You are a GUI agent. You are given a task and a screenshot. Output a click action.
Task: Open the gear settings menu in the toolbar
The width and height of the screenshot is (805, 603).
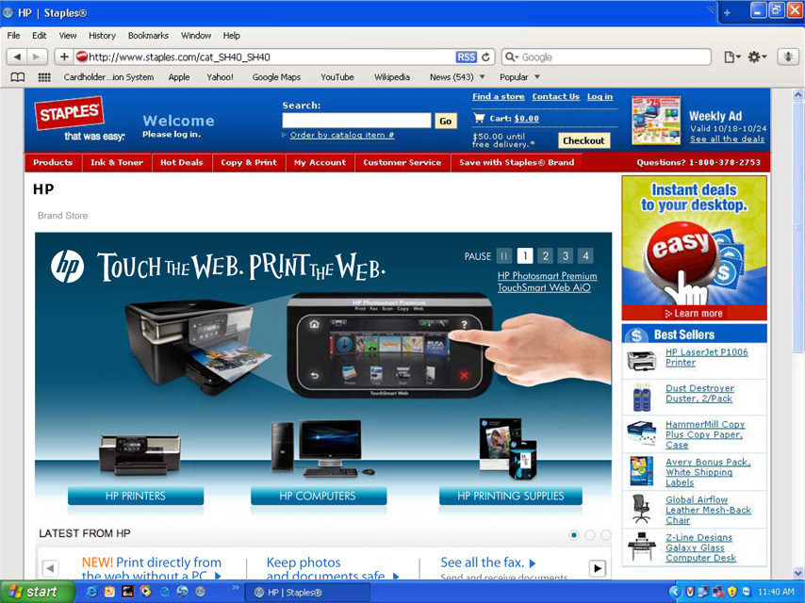[757, 57]
